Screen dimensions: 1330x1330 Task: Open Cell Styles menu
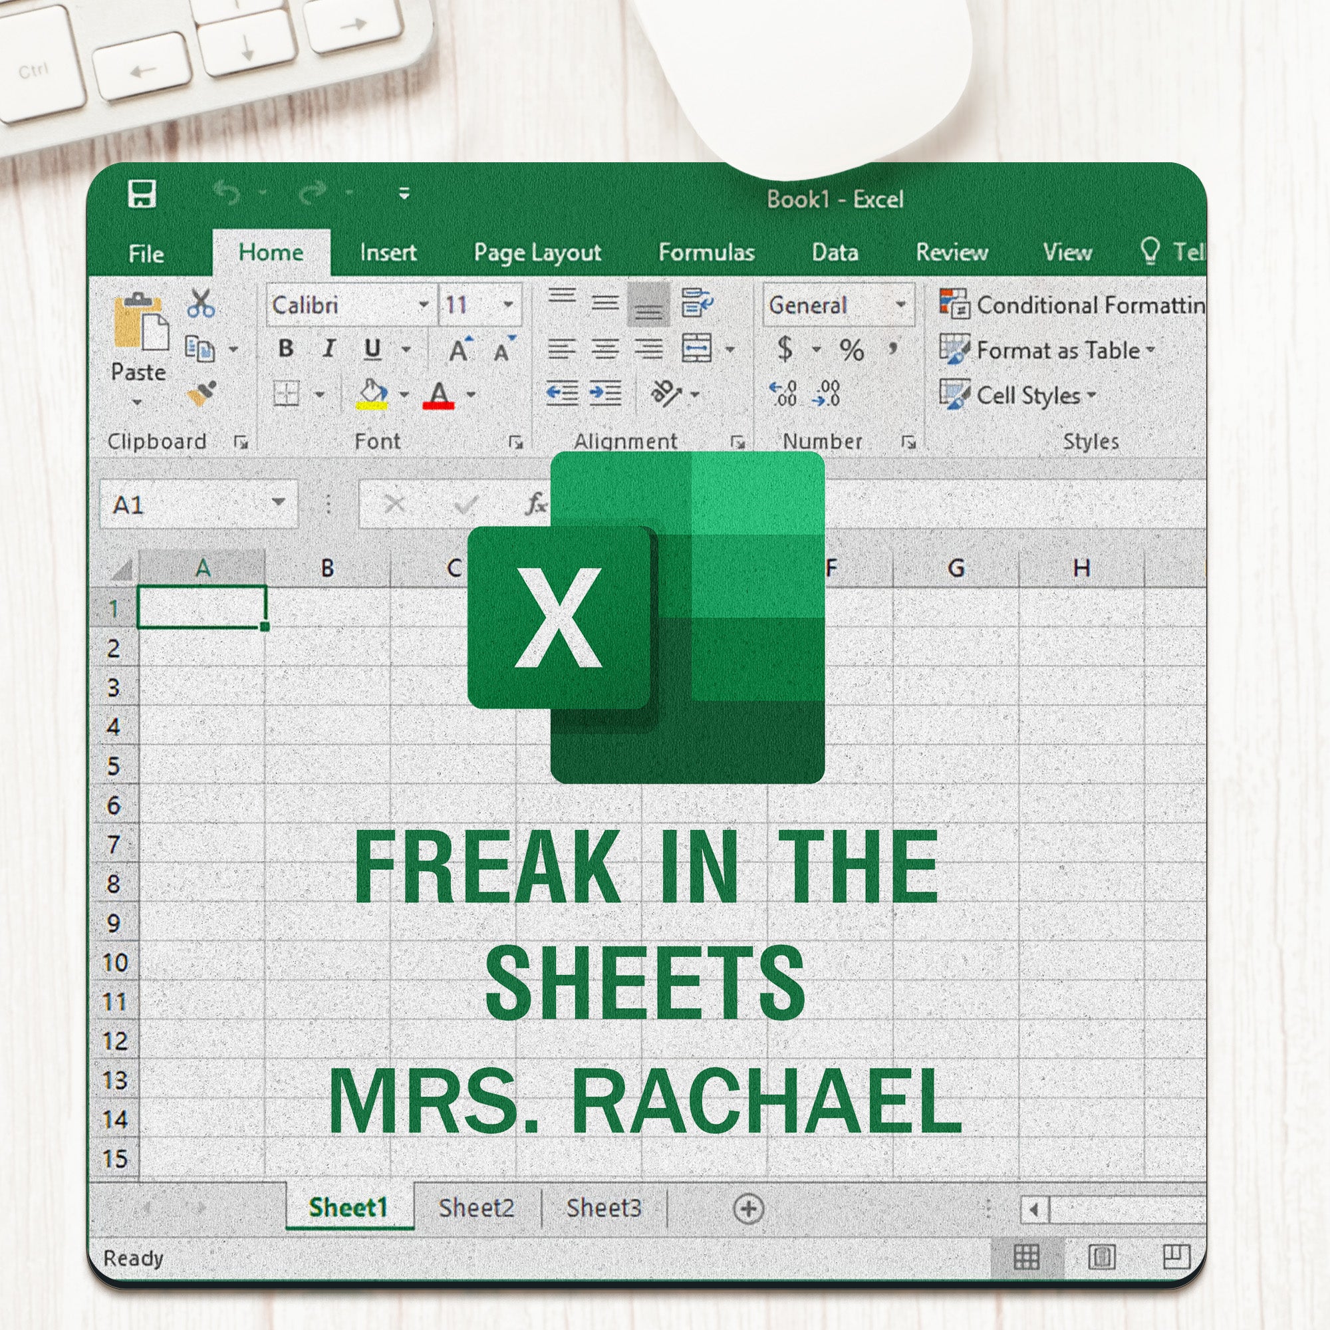coord(1017,395)
